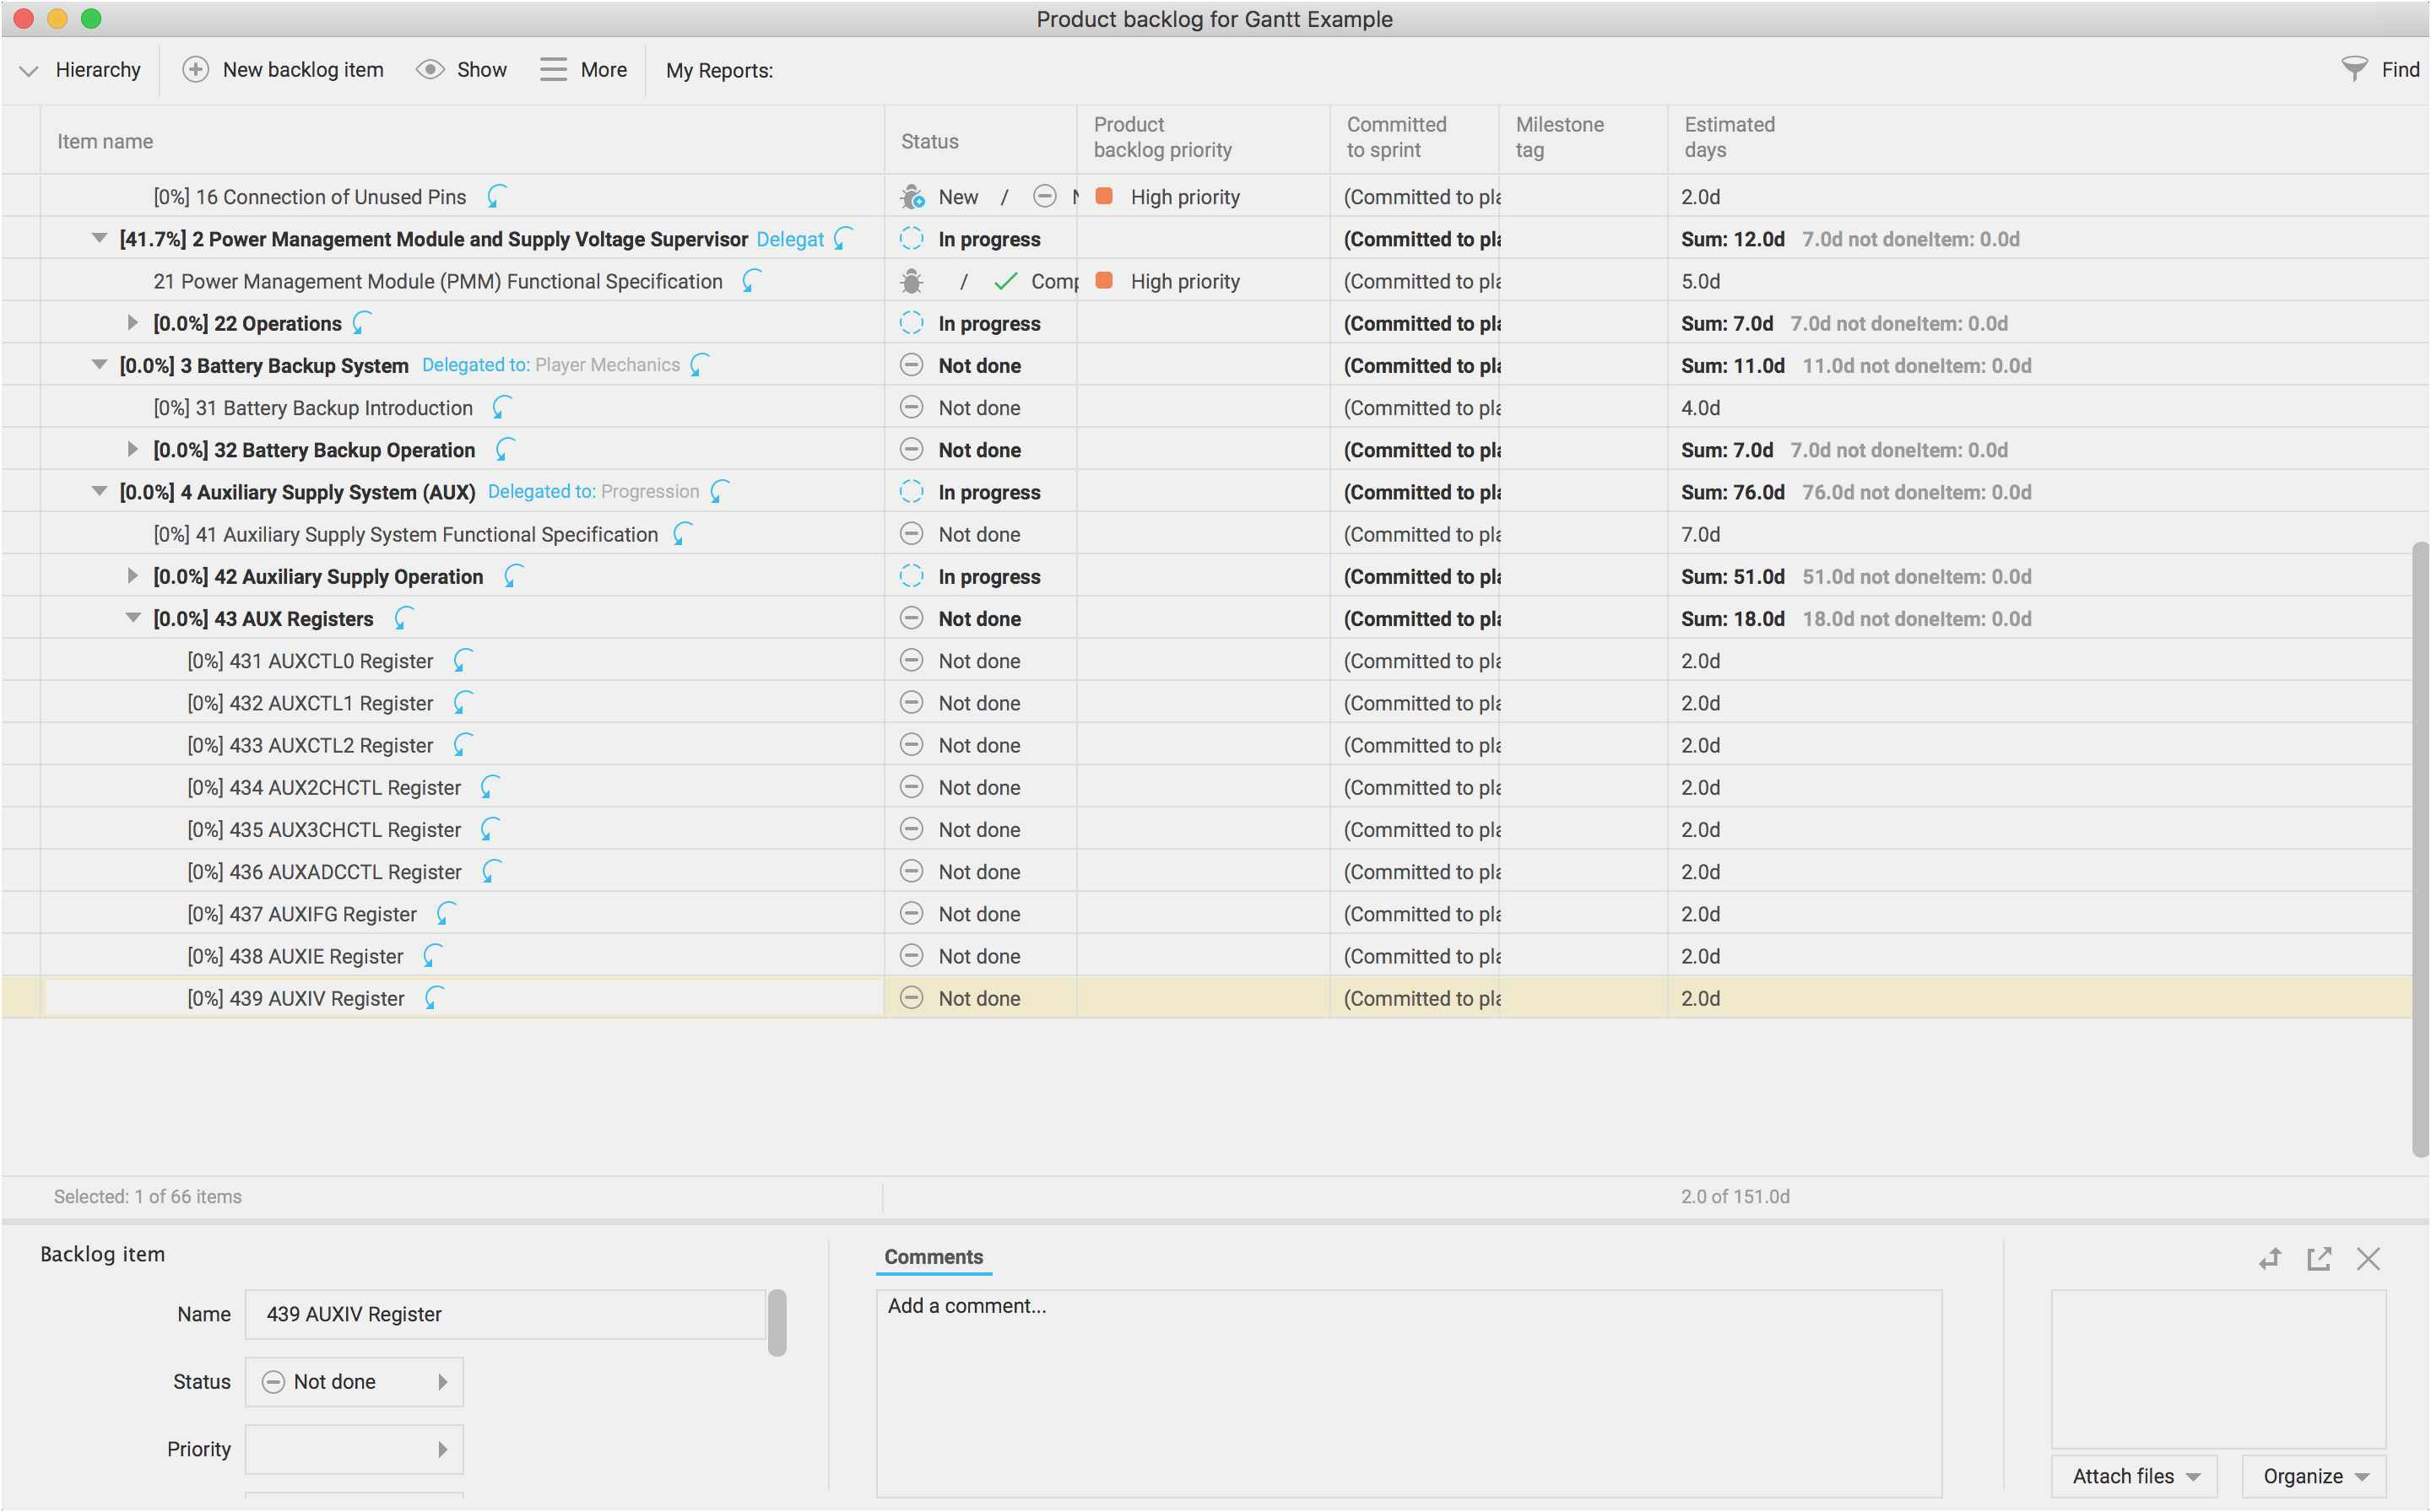Open the Status Not done dropdown
The image size is (2431, 1512).
click(355, 1381)
